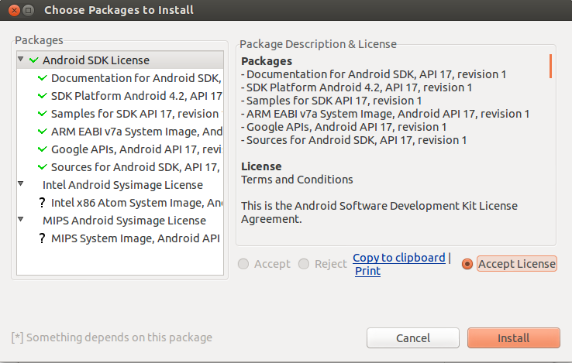
Task: Click the license text scrollbar handle
Action: [x=550, y=66]
